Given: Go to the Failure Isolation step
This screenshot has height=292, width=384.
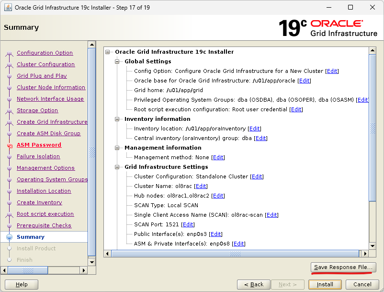Looking at the screenshot, I should pos(38,157).
